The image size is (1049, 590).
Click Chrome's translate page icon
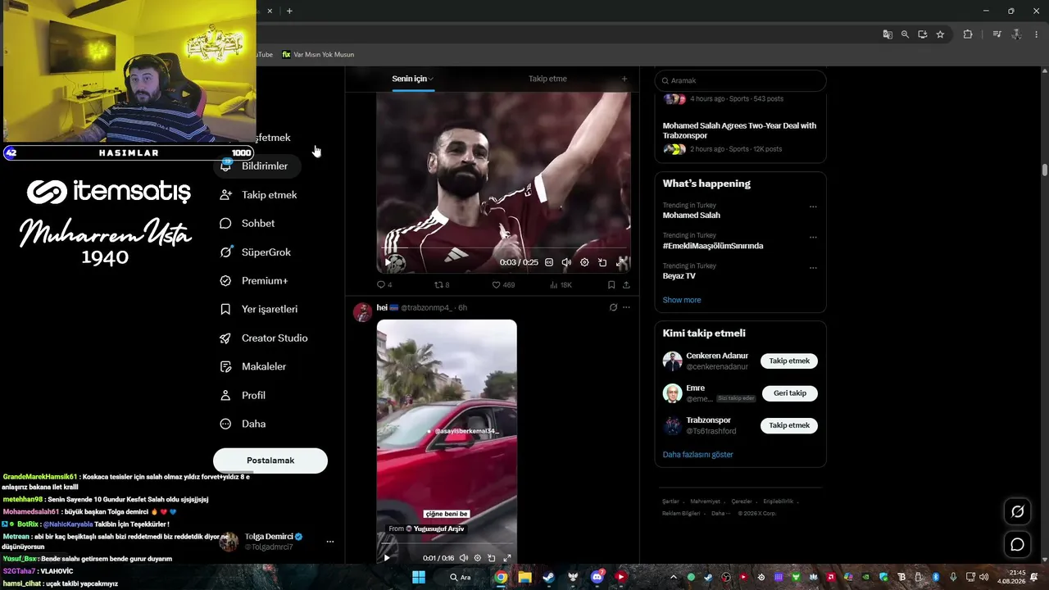(888, 34)
